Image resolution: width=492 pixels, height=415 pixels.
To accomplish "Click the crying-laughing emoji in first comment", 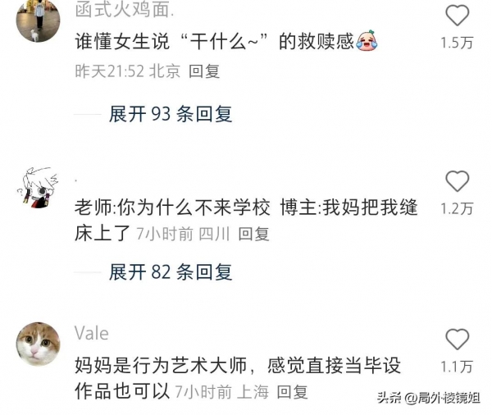I will pyautogui.click(x=367, y=40).
